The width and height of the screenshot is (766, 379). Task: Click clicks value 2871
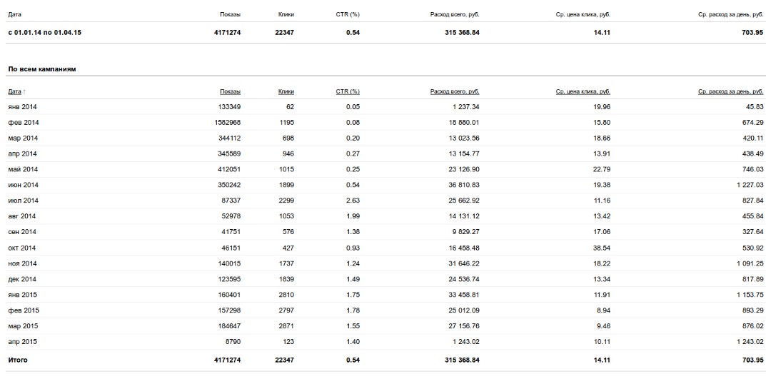click(286, 326)
